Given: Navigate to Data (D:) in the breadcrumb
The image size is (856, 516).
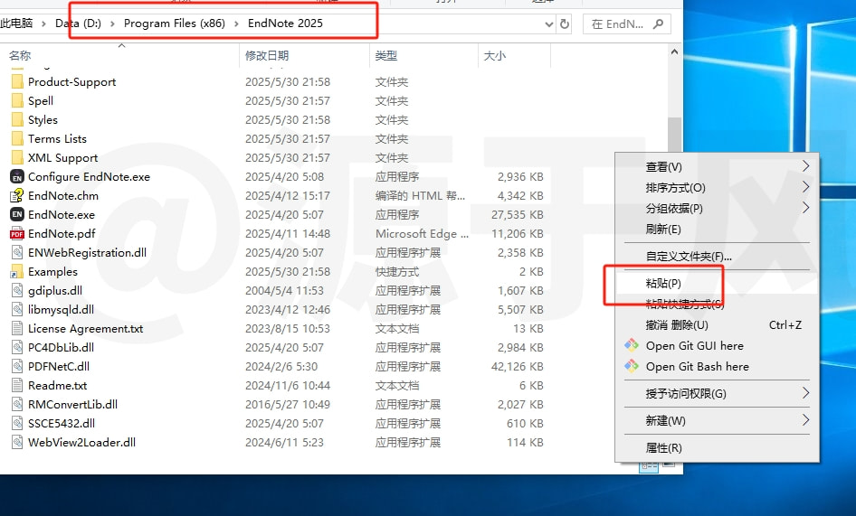Looking at the screenshot, I should tap(78, 23).
